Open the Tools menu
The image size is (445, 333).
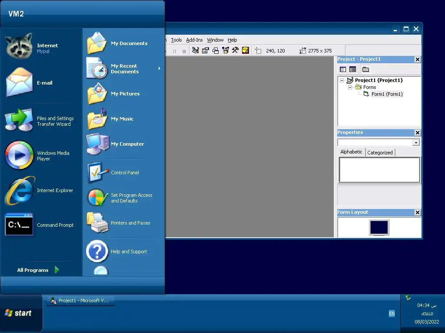176,40
